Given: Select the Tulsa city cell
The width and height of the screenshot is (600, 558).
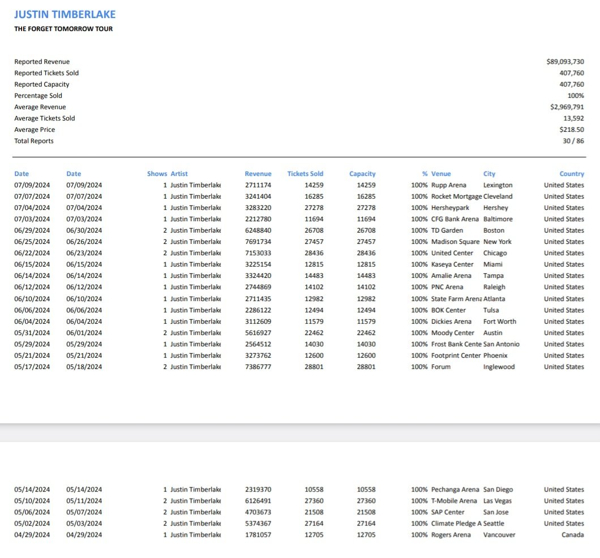Looking at the screenshot, I should coord(491,310).
